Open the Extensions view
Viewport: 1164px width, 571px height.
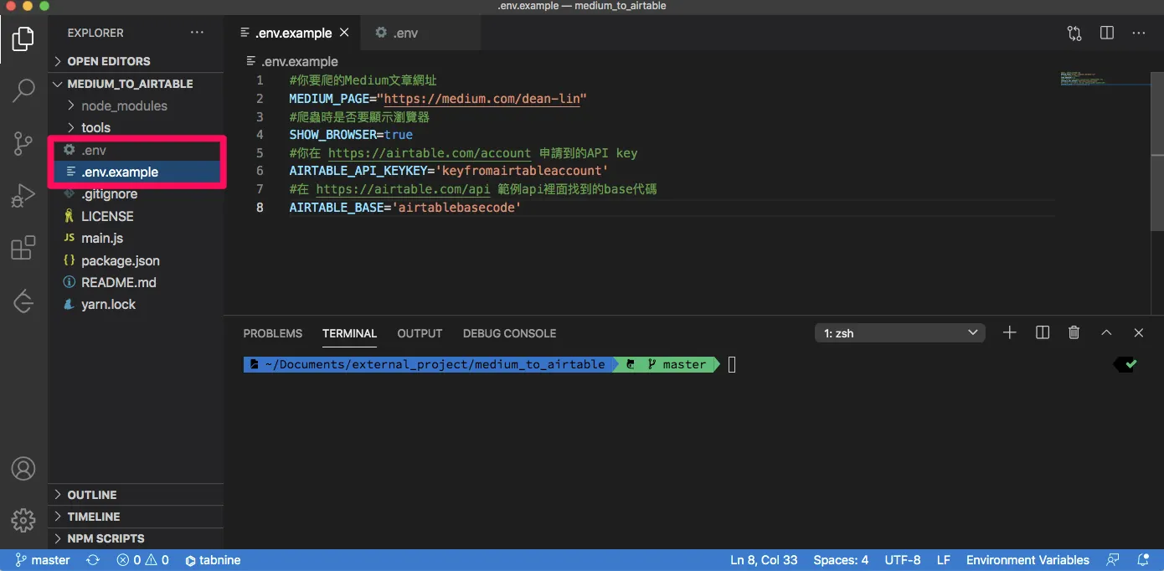(23, 248)
